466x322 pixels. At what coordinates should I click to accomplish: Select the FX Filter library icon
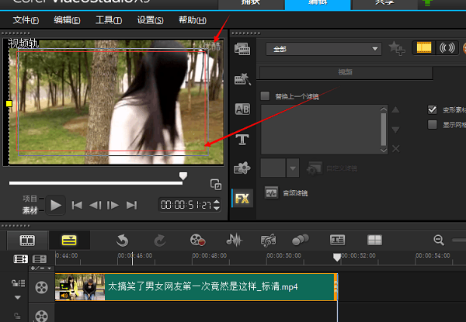click(242, 199)
